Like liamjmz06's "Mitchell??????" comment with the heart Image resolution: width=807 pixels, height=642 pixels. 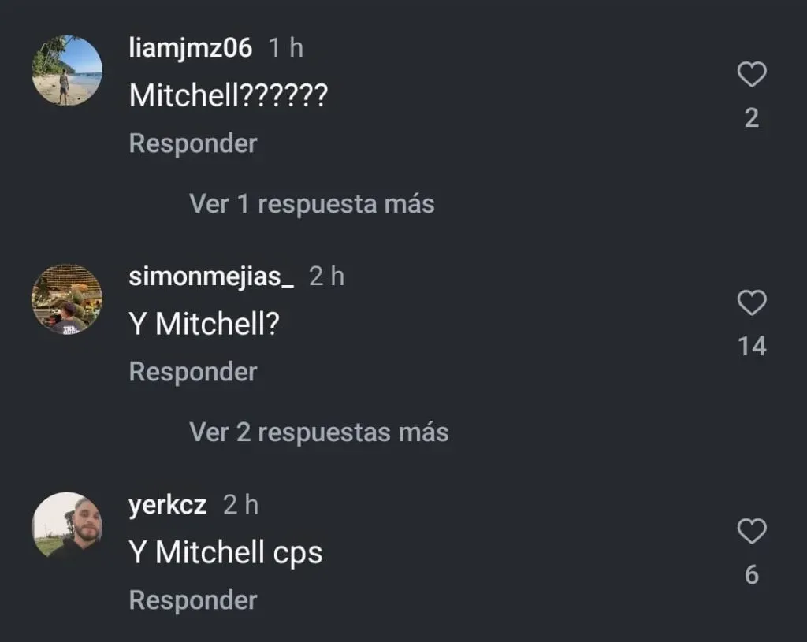coord(752,74)
